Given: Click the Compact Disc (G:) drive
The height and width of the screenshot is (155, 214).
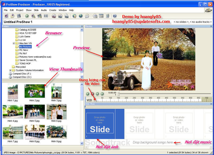Looking at the screenshot, I should tap(20, 77).
